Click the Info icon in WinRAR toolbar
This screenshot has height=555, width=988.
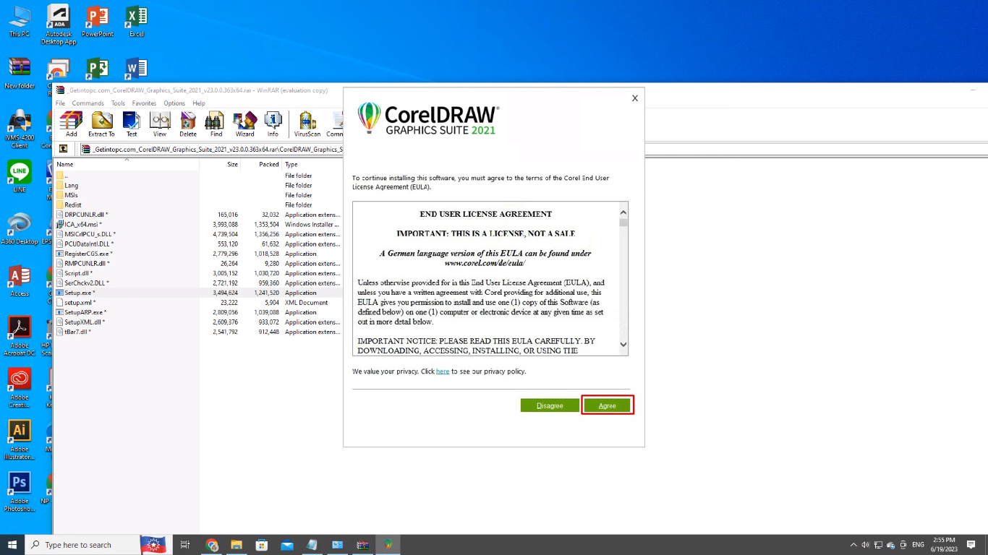273,124
